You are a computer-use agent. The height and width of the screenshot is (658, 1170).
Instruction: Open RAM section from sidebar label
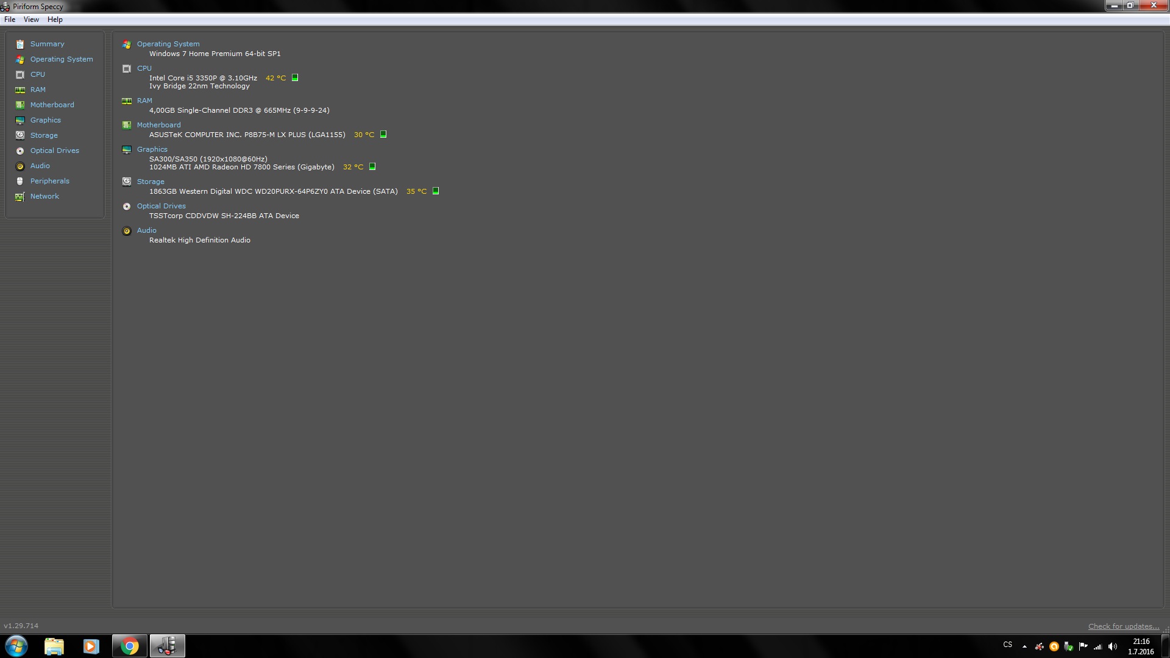click(x=38, y=90)
